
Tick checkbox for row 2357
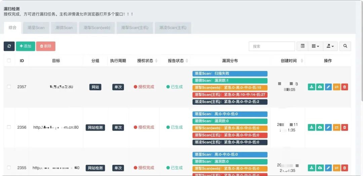click(9, 87)
